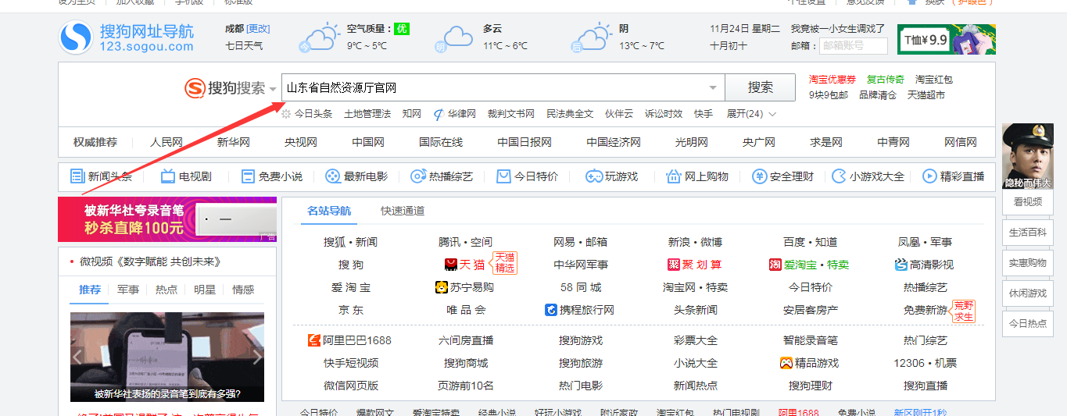The image size is (1067, 416).
Task: Select the 推荐 news tab
Action: click(90, 290)
